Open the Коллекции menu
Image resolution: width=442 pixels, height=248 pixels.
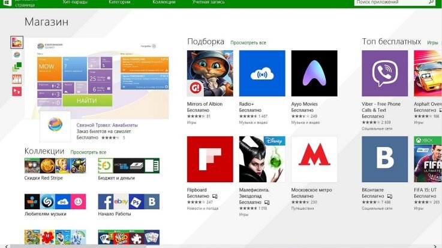(x=164, y=2)
